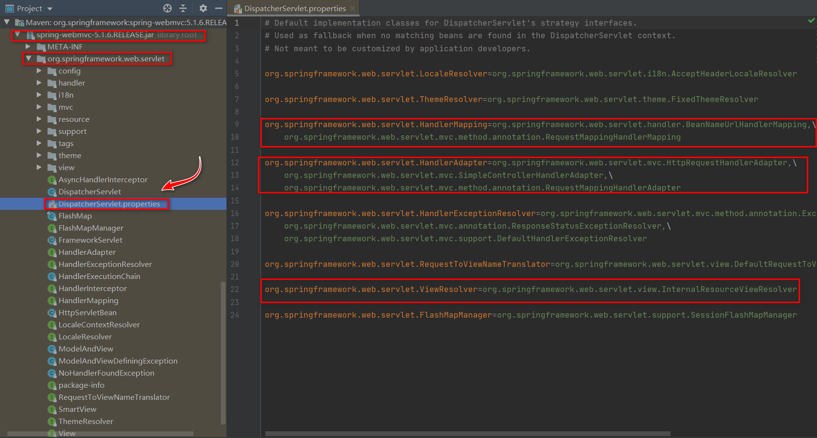Viewport: 817px width, 438px height.
Task: Collapse the org.springframework.web.servlet package
Action: point(28,58)
